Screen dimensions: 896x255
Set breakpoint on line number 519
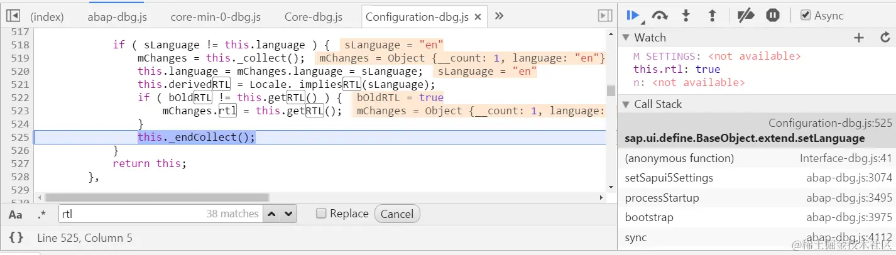(19, 58)
